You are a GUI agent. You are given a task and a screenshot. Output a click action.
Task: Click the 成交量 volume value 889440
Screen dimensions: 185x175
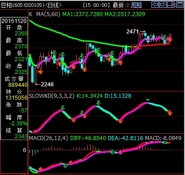coord(18,85)
